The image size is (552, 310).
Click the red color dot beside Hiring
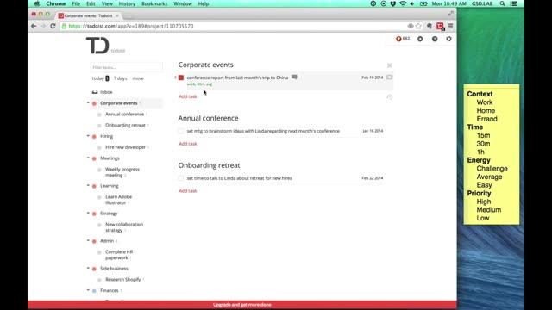94,136
